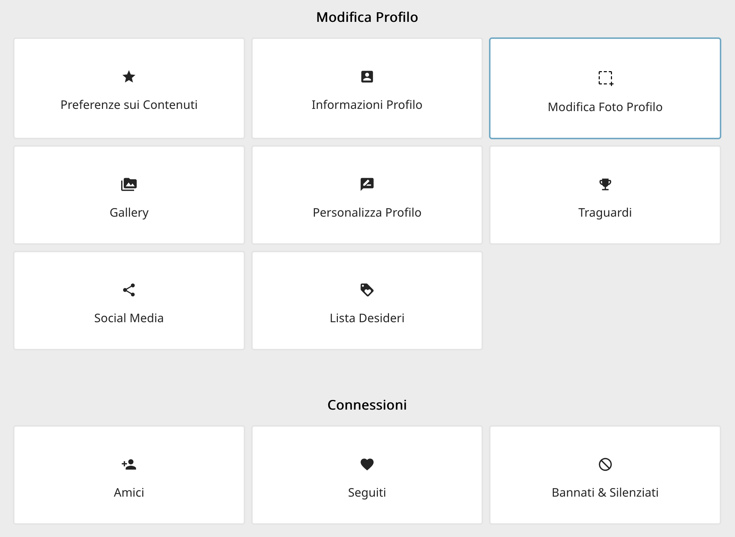This screenshot has height=537, width=735.
Task: Select Modifica Foto Profilo label
Action: [x=605, y=107]
